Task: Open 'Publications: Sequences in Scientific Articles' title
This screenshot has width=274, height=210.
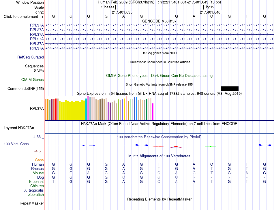Action: click(x=159, y=62)
